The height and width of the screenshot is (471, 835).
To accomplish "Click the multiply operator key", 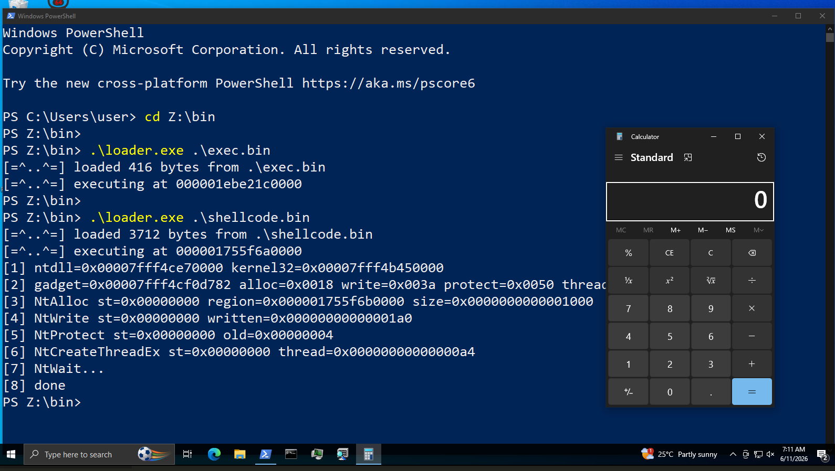I will 752,308.
